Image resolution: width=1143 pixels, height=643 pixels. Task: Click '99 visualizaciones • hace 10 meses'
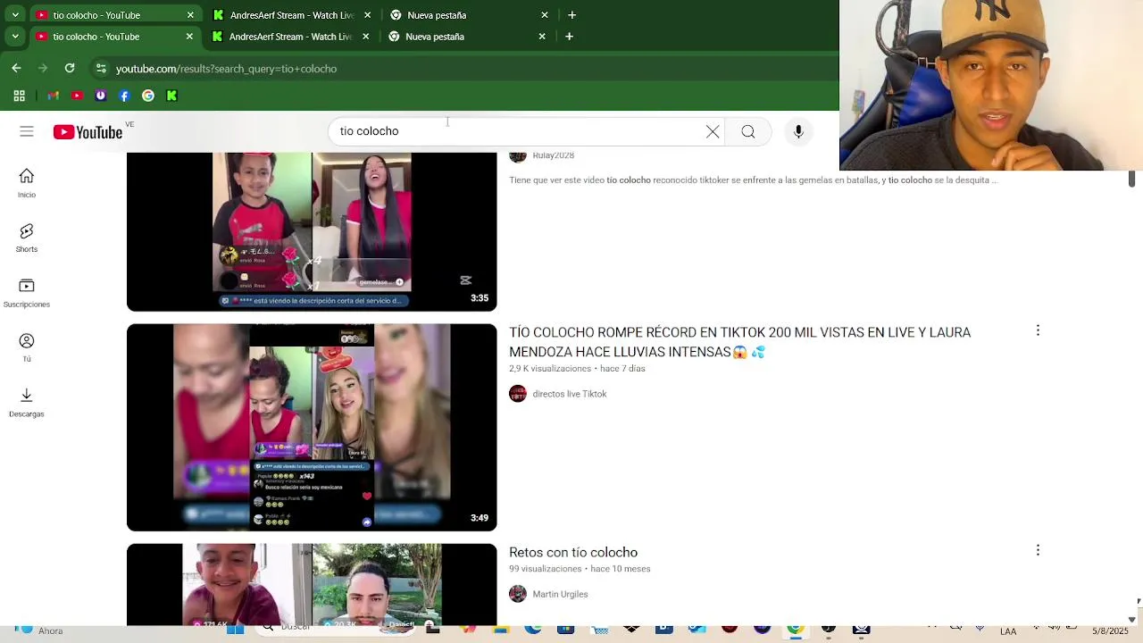[580, 569]
